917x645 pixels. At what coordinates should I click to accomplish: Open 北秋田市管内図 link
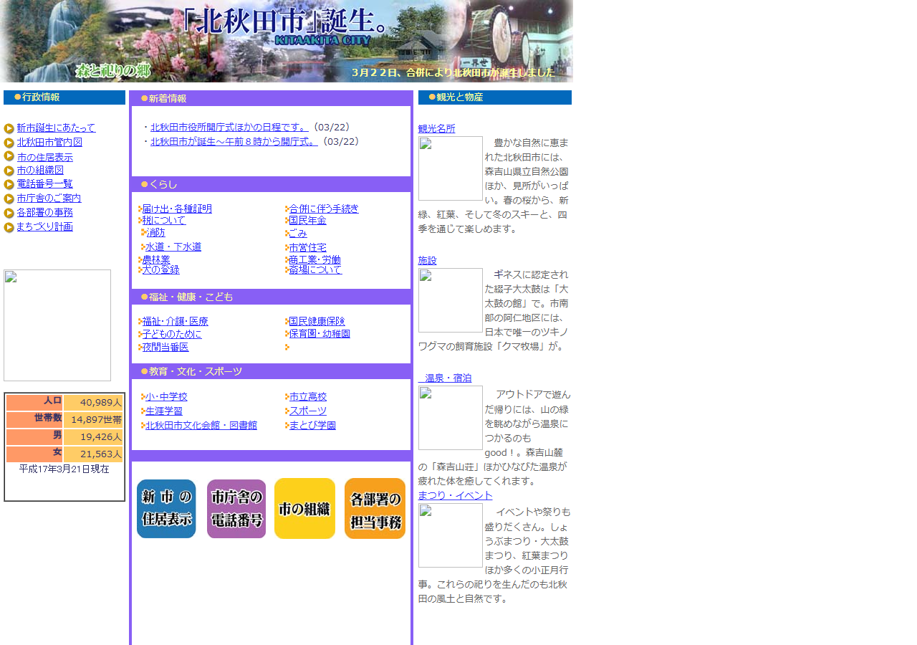[x=49, y=142]
